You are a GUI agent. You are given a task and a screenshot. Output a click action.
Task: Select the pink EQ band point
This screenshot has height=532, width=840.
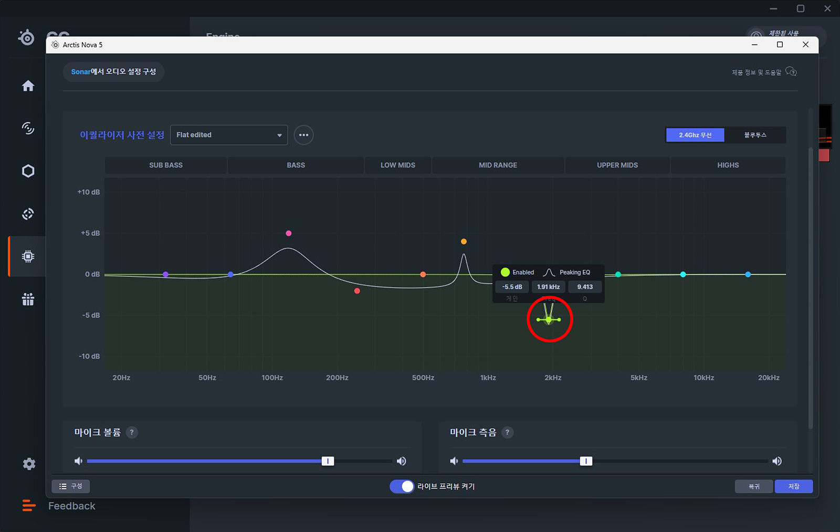click(288, 233)
